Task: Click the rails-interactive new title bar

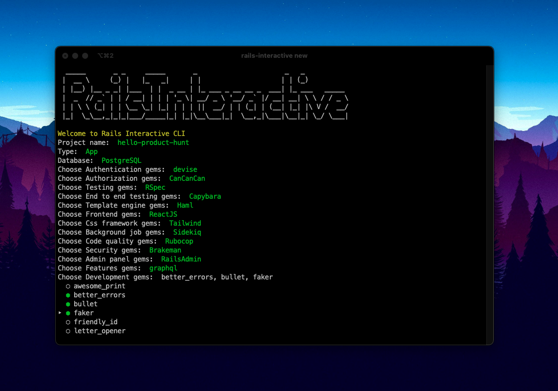Action: click(274, 55)
